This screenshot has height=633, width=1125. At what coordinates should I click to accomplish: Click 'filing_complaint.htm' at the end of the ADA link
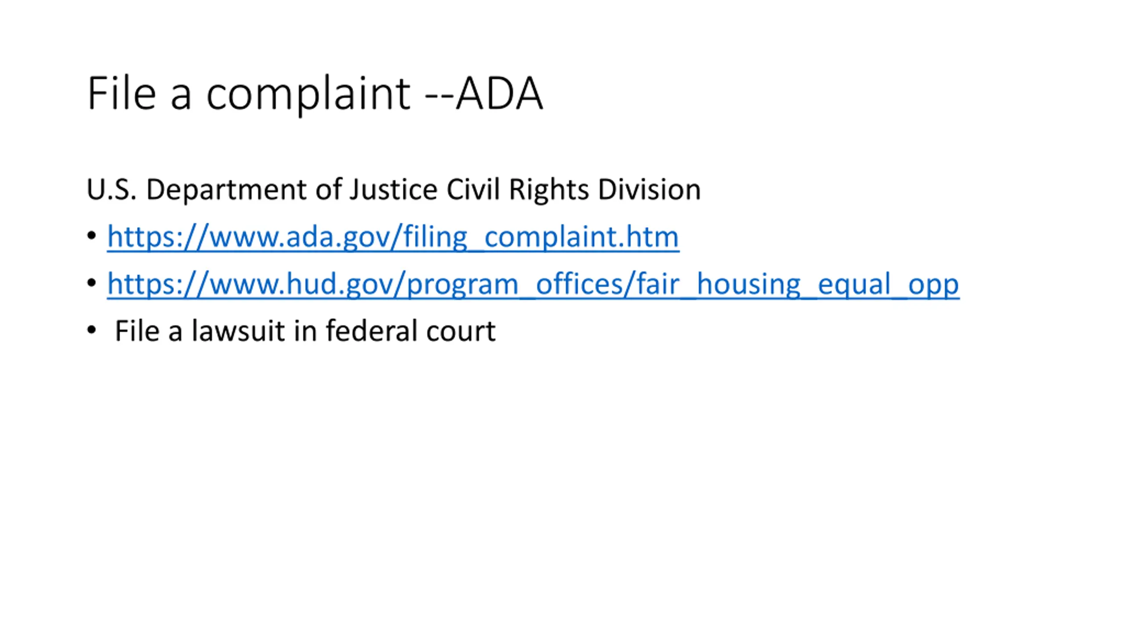coord(541,237)
